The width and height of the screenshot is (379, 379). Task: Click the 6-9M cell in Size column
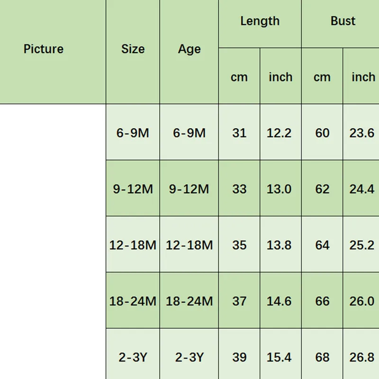point(133,133)
